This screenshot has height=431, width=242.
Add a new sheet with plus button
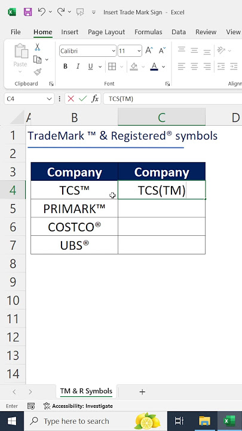[142, 392]
